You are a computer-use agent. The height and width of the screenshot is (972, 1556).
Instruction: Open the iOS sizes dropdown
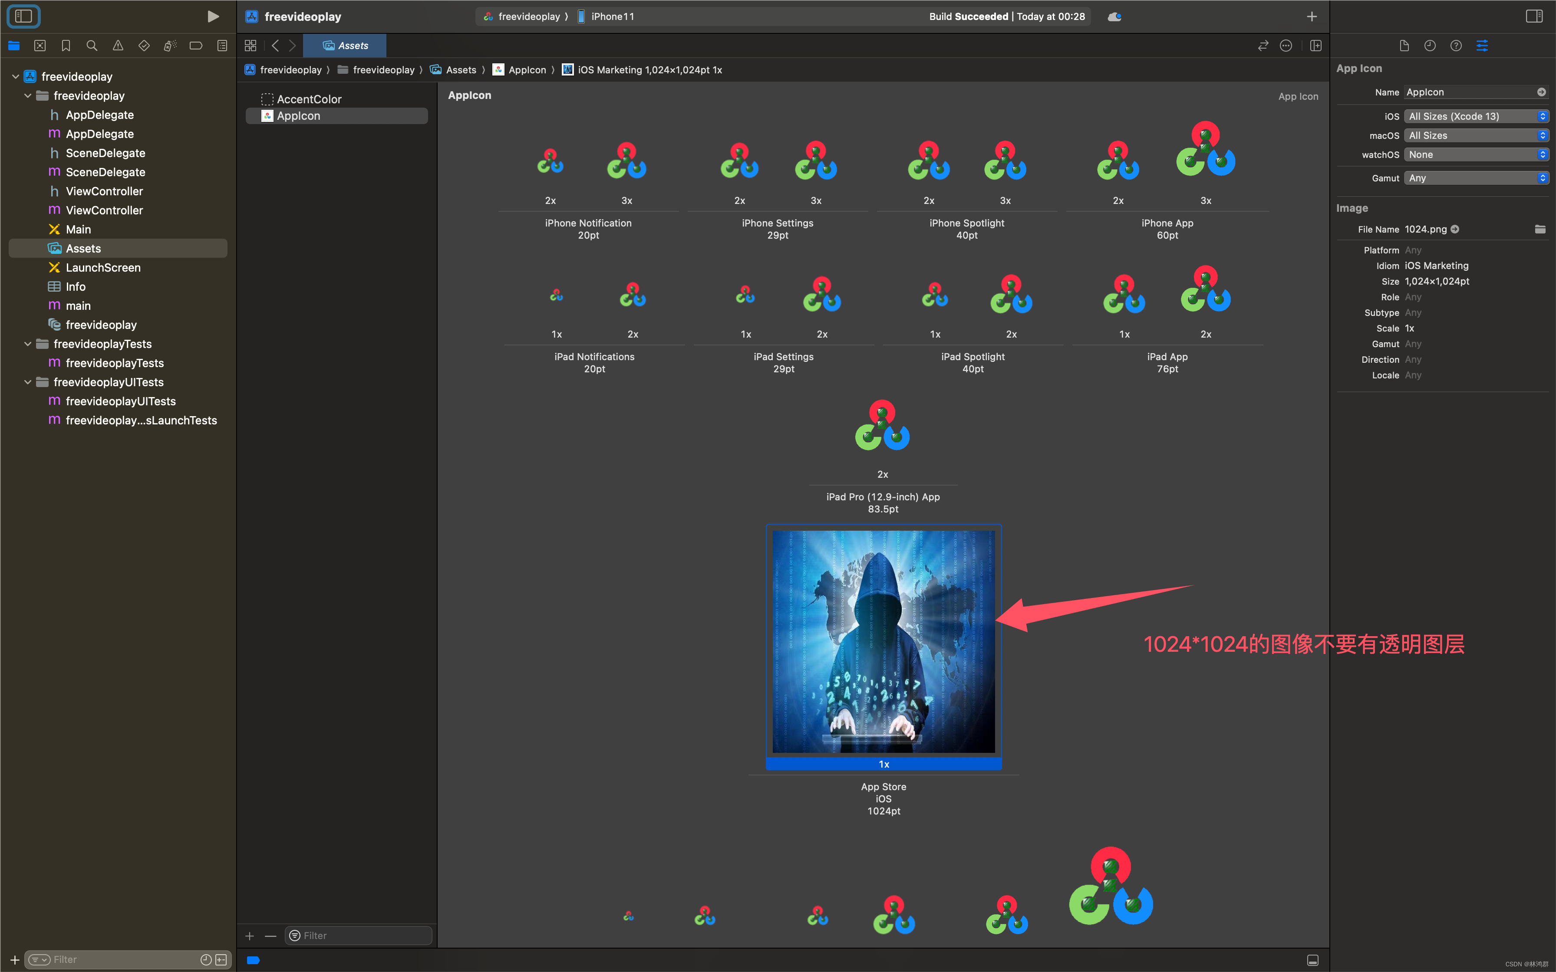tap(1476, 116)
